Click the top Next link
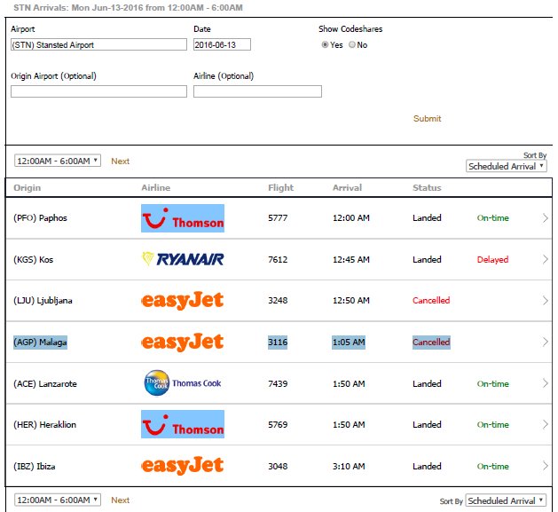 121,161
